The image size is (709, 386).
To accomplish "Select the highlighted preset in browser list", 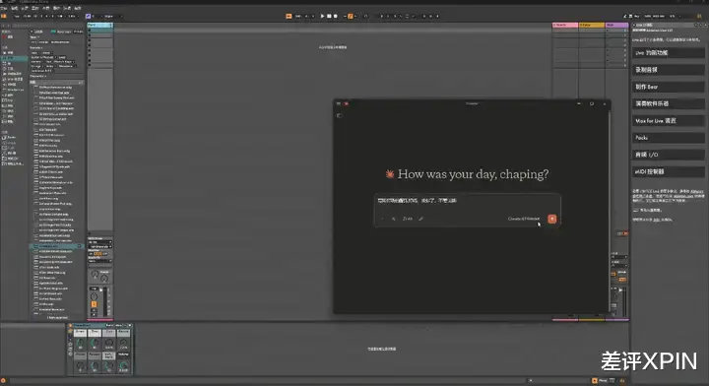I will (x=56, y=246).
